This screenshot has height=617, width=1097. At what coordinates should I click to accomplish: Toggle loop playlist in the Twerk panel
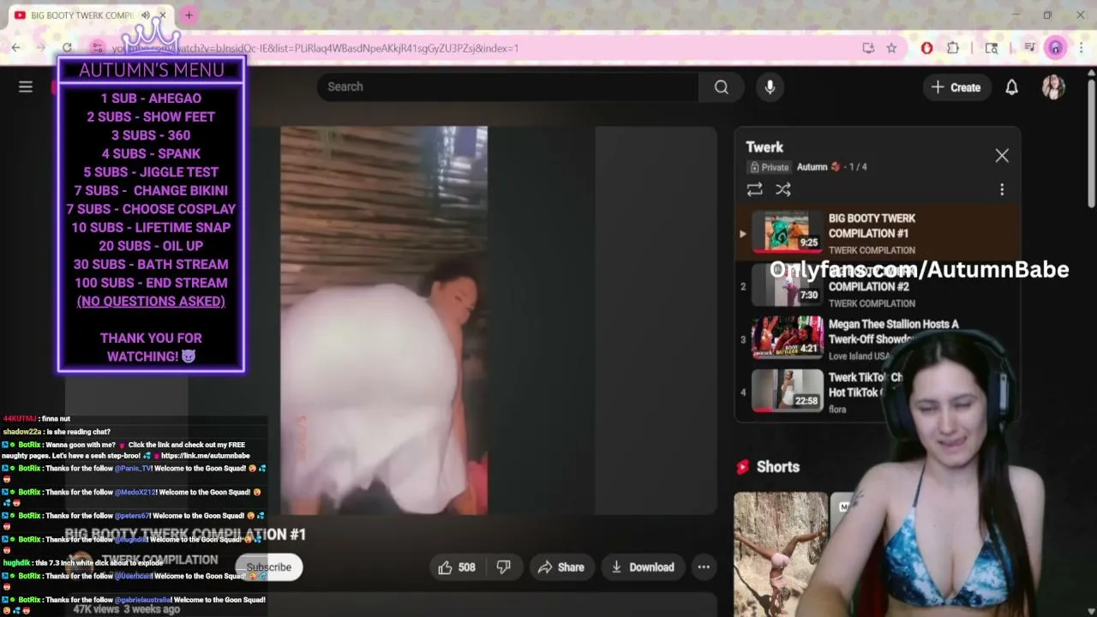(754, 189)
